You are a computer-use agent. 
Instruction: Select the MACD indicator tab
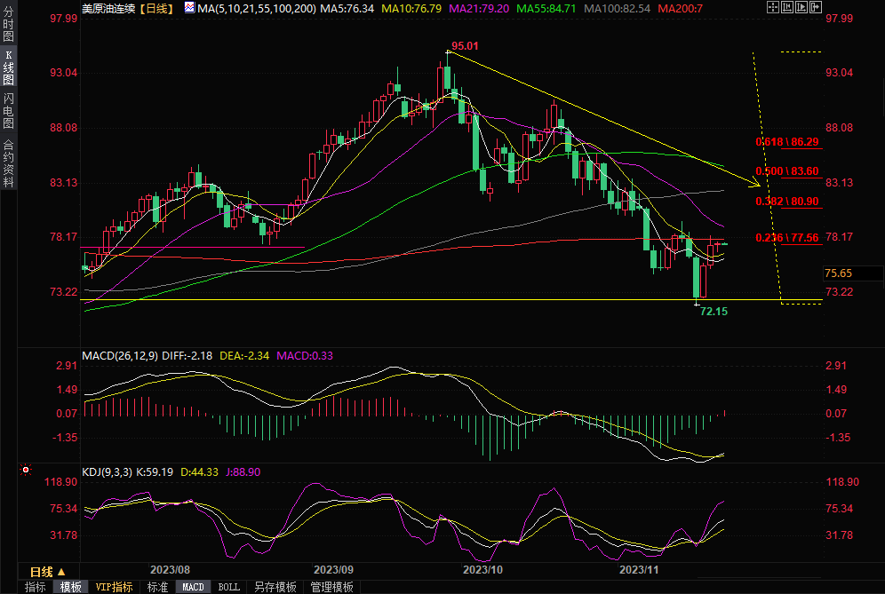point(193,587)
